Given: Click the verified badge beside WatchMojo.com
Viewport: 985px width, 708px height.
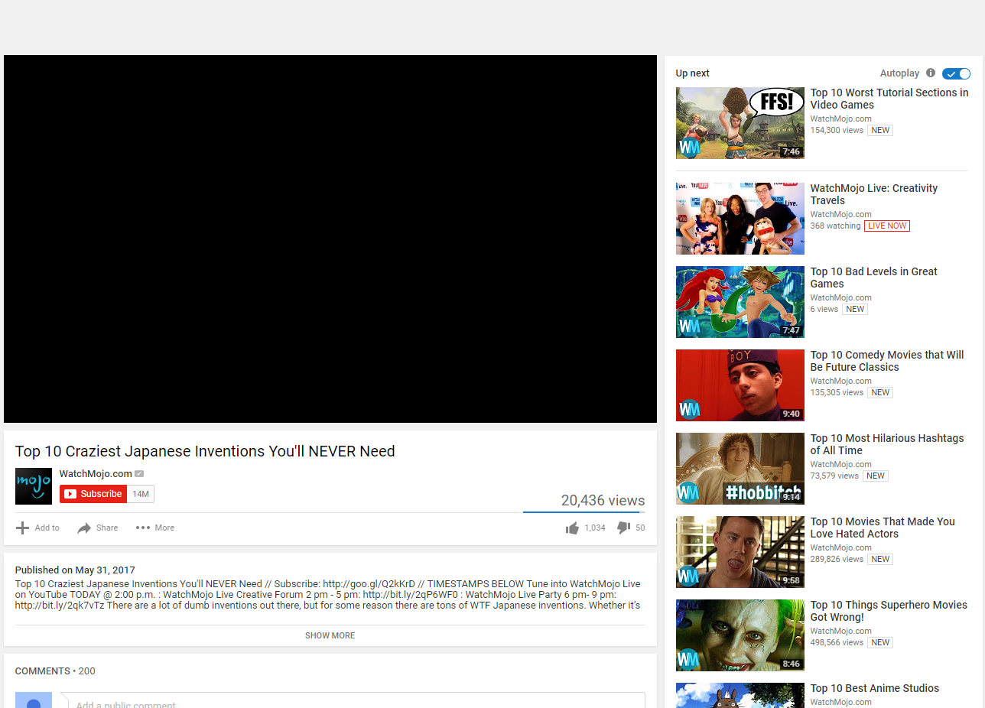Looking at the screenshot, I should tap(139, 474).
